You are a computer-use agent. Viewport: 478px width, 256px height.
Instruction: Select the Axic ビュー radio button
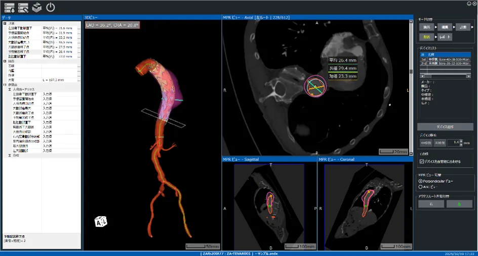click(x=420, y=187)
